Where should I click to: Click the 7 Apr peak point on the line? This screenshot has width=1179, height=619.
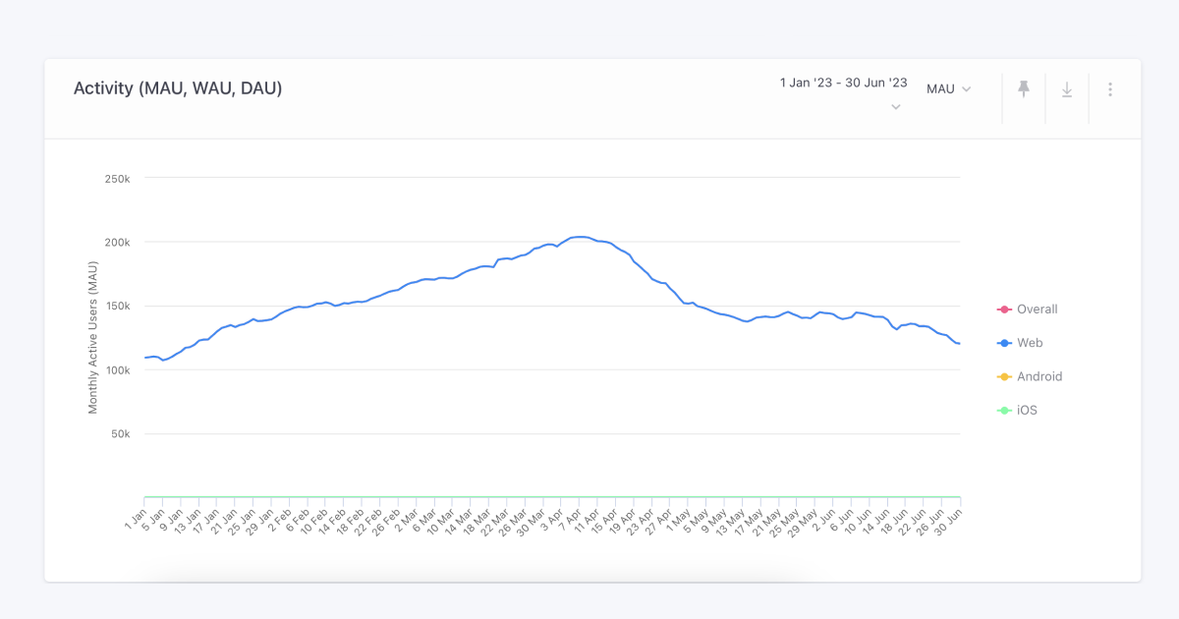pyautogui.click(x=582, y=236)
